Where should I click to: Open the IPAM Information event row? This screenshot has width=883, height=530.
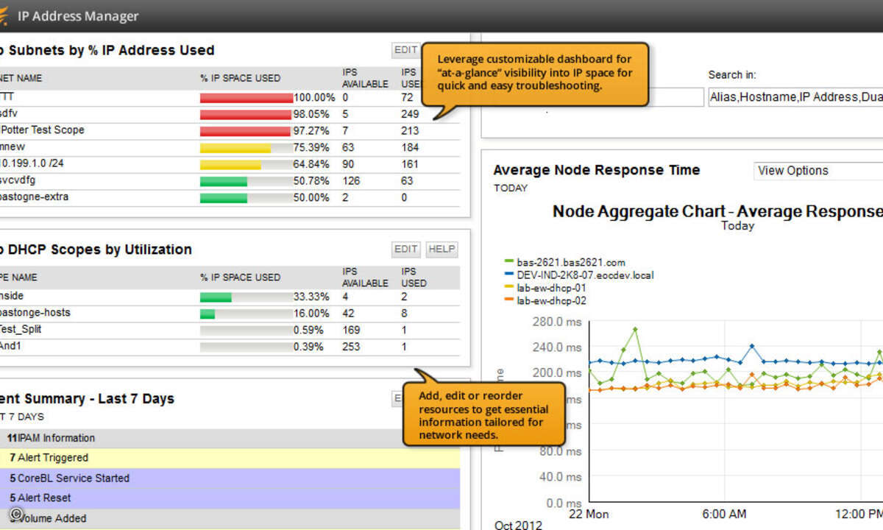230,438
